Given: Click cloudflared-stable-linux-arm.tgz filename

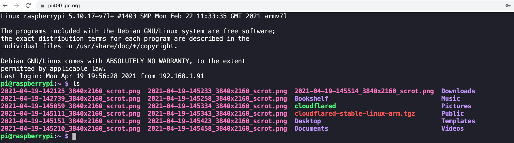Looking at the screenshot, I should pyautogui.click(x=355, y=114).
